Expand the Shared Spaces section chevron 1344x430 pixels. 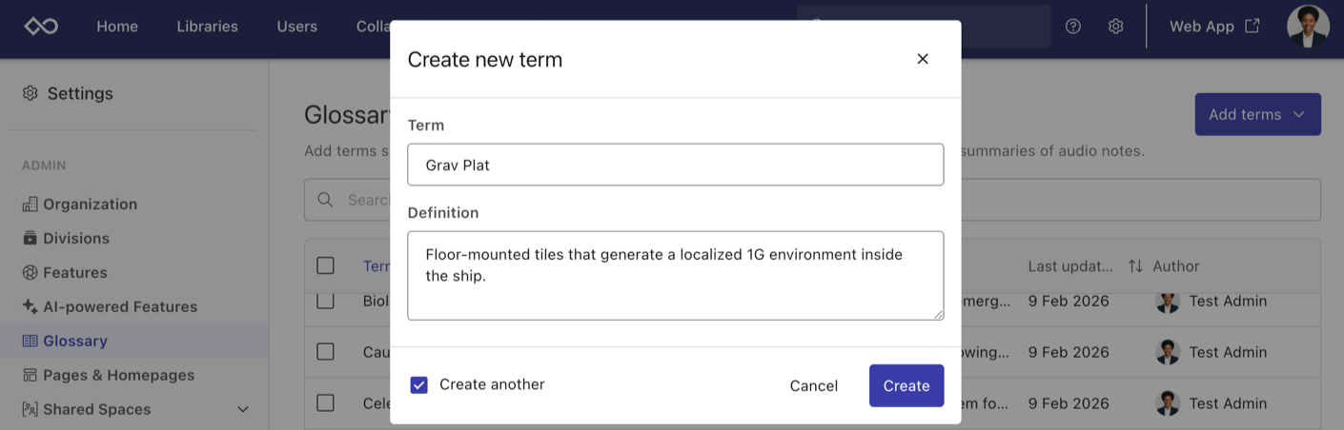coord(243,409)
